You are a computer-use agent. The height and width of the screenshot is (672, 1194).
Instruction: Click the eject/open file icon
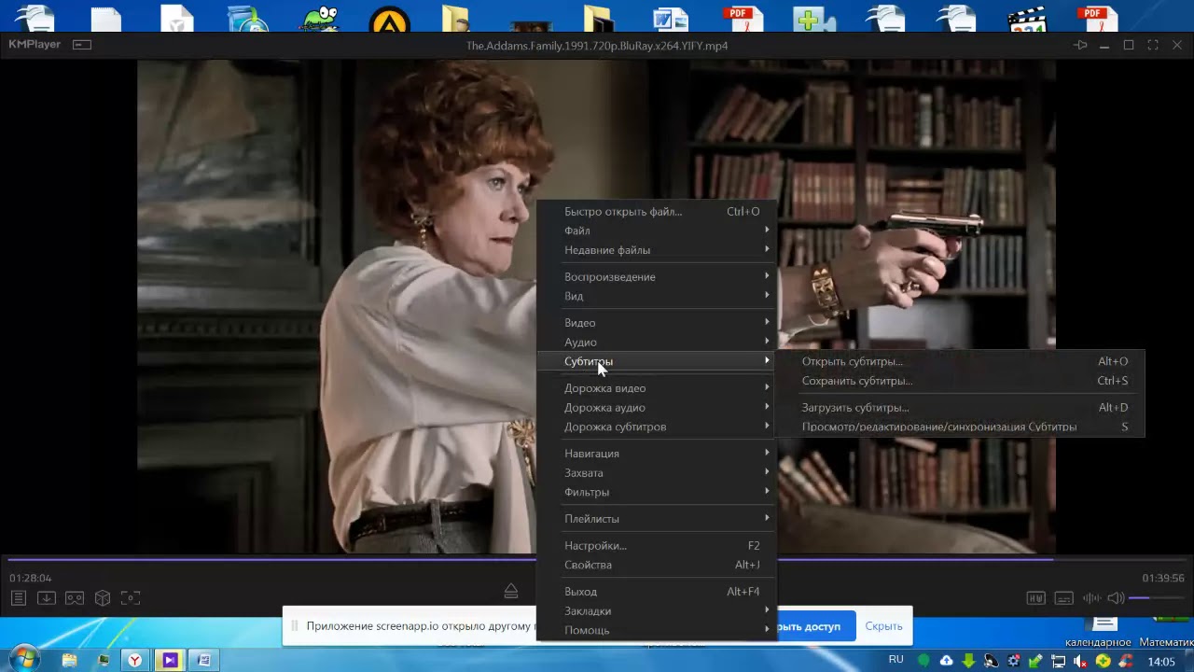tap(510, 592)
